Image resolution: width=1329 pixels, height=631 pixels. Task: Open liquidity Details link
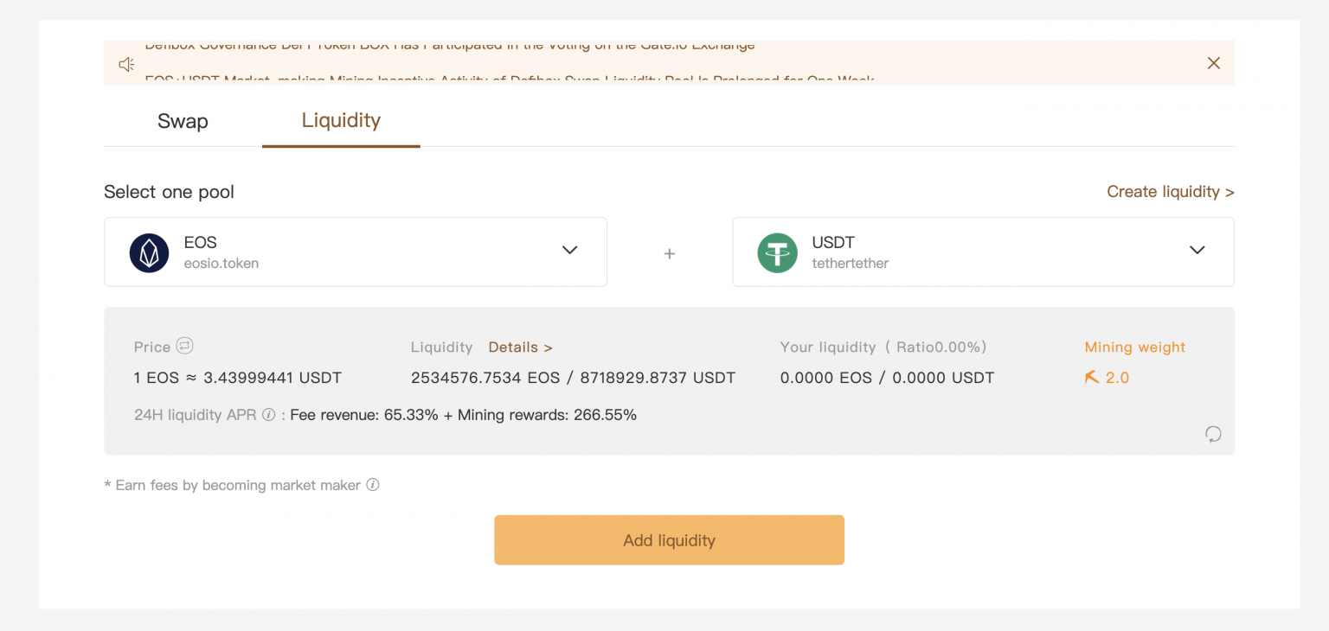(x=520, y=347)
